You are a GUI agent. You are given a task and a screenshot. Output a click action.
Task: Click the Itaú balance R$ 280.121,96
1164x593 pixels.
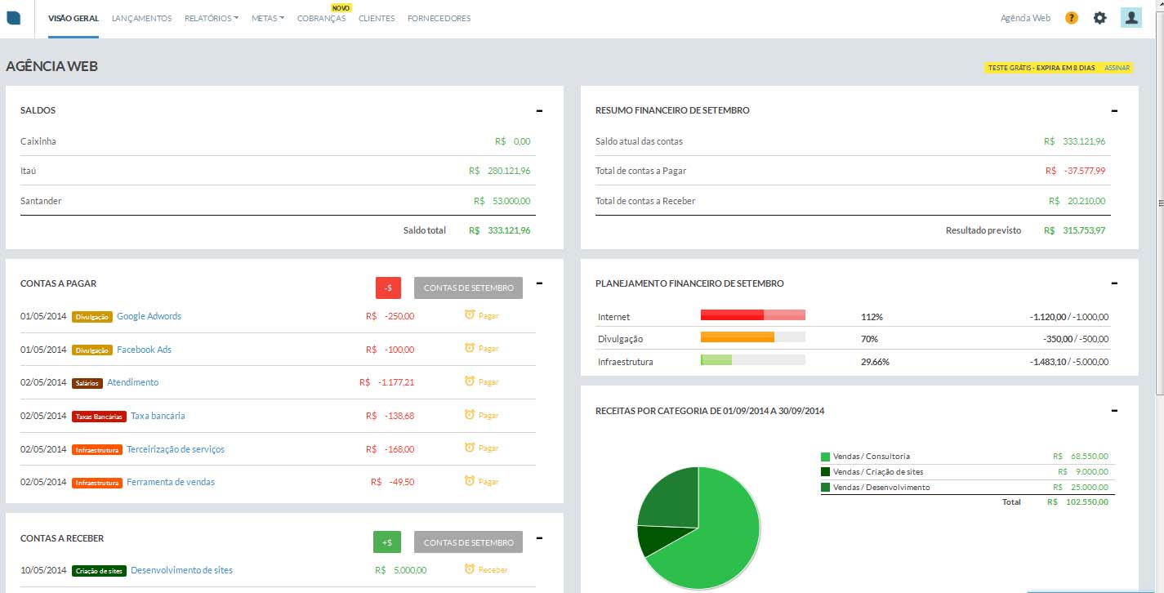point(500,171)
